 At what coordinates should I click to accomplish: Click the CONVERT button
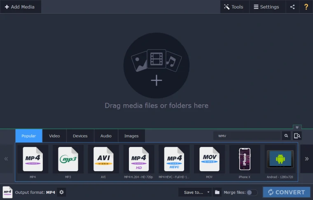pos(287,192)
